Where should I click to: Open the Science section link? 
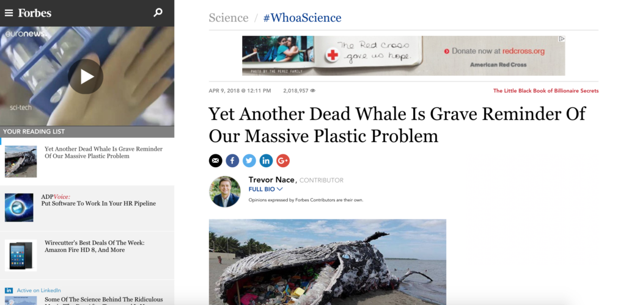point(229,18)
